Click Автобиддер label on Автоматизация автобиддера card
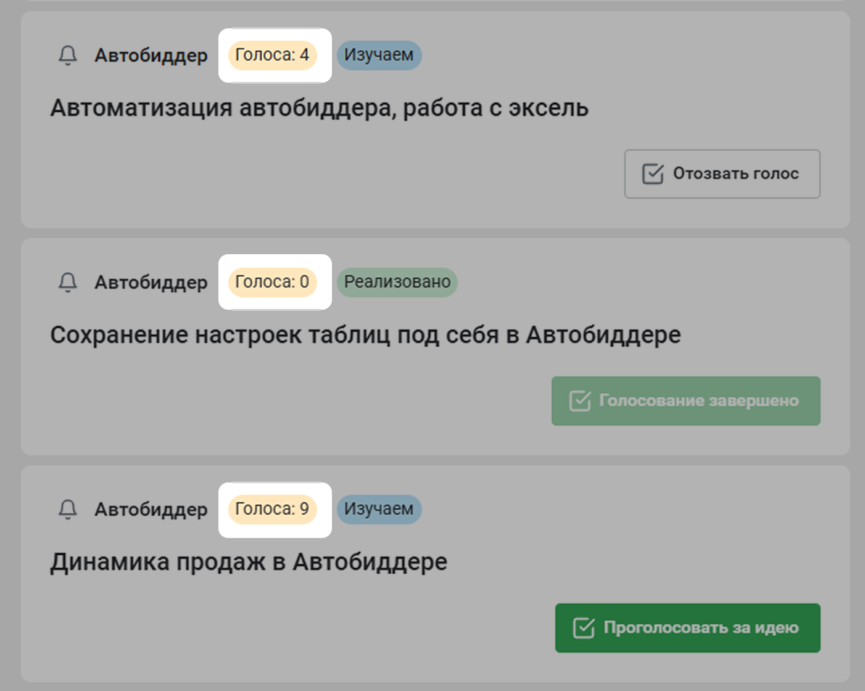The height and width of the screenshot is (691, 865). tap(151, 56)
